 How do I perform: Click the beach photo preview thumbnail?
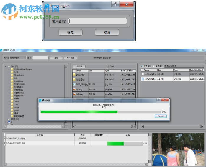[x=178, y=149]
